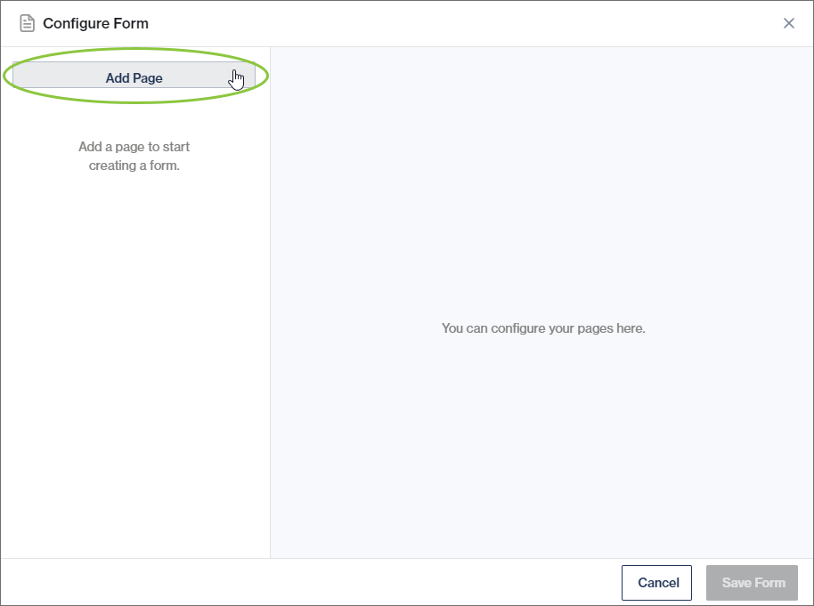Screen dimensions: 814x606
Task: Click the Configure Form title text
Action: (95, 23)
